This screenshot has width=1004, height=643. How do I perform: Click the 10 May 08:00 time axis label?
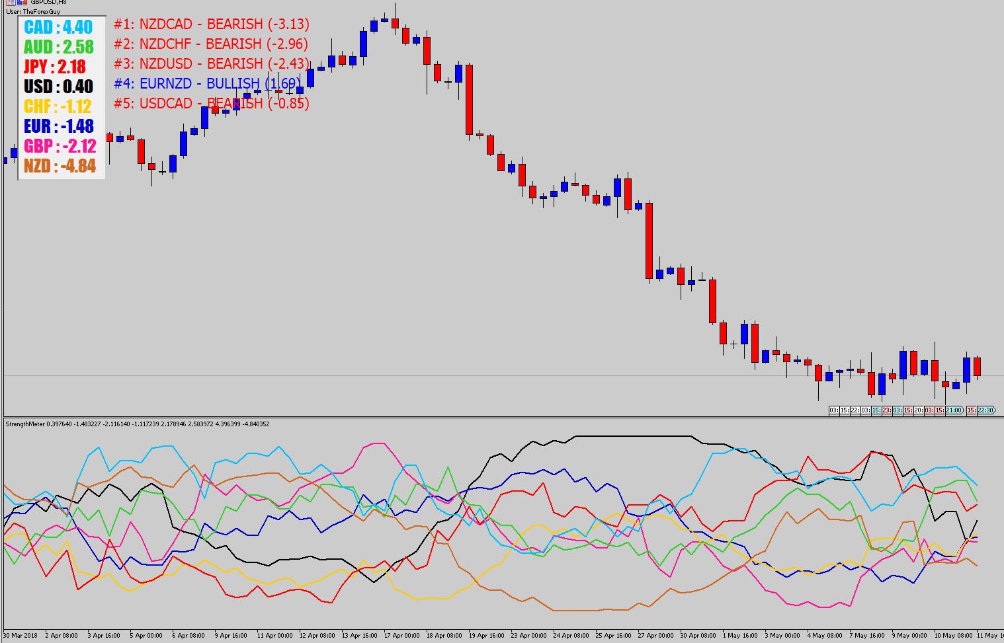click(953, 636)
